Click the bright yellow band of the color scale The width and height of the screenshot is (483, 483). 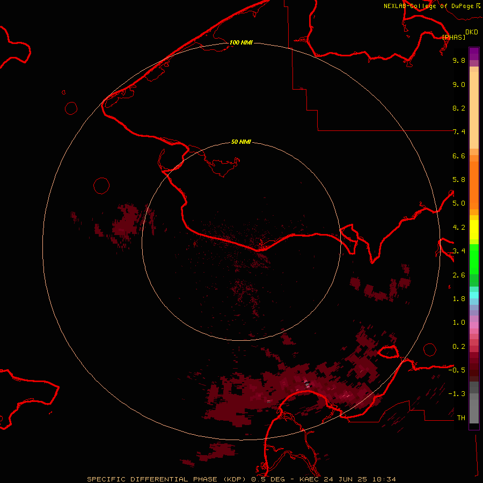(474, 230)
